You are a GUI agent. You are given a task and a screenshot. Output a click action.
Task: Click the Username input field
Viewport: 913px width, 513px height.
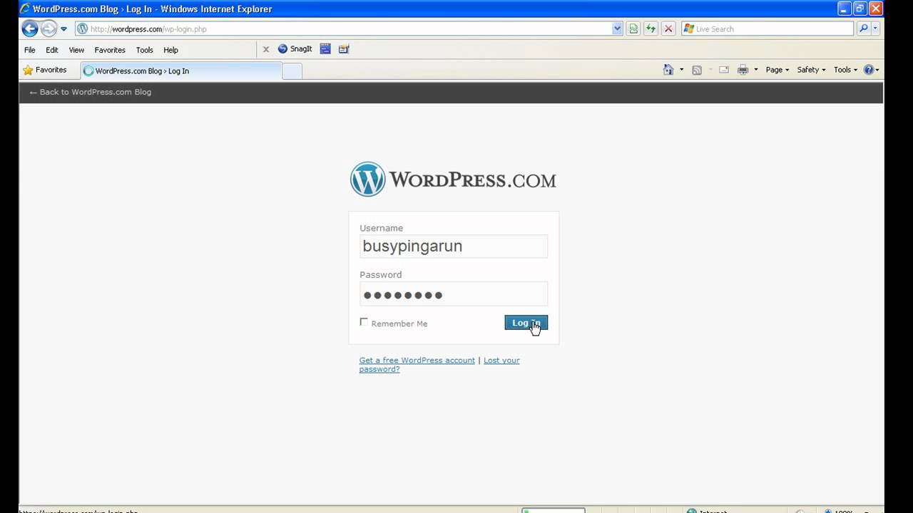pyautogui.click(x=454, y=247)
